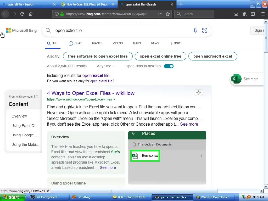Close the 'How to Open DLL Files' tab

[113, 4]
